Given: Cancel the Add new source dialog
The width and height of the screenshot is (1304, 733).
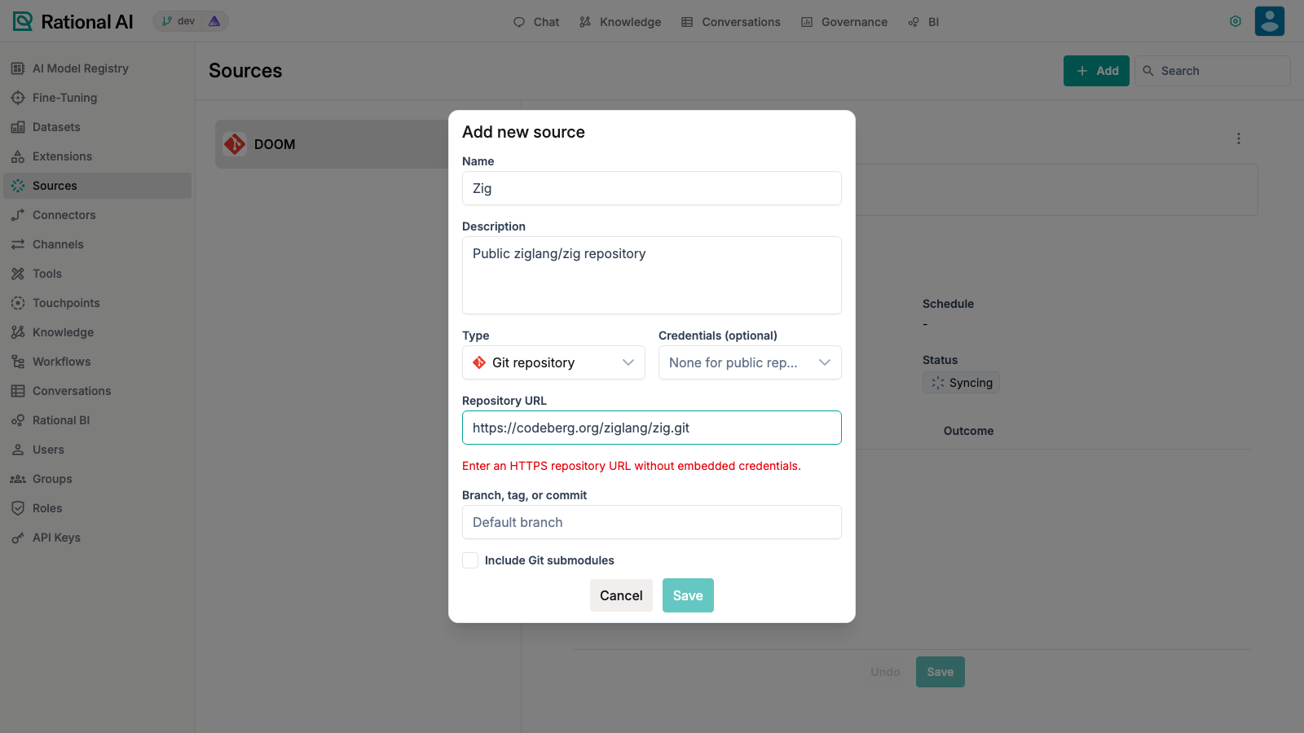Looking at the screenshot, I should tap(621, 595).
